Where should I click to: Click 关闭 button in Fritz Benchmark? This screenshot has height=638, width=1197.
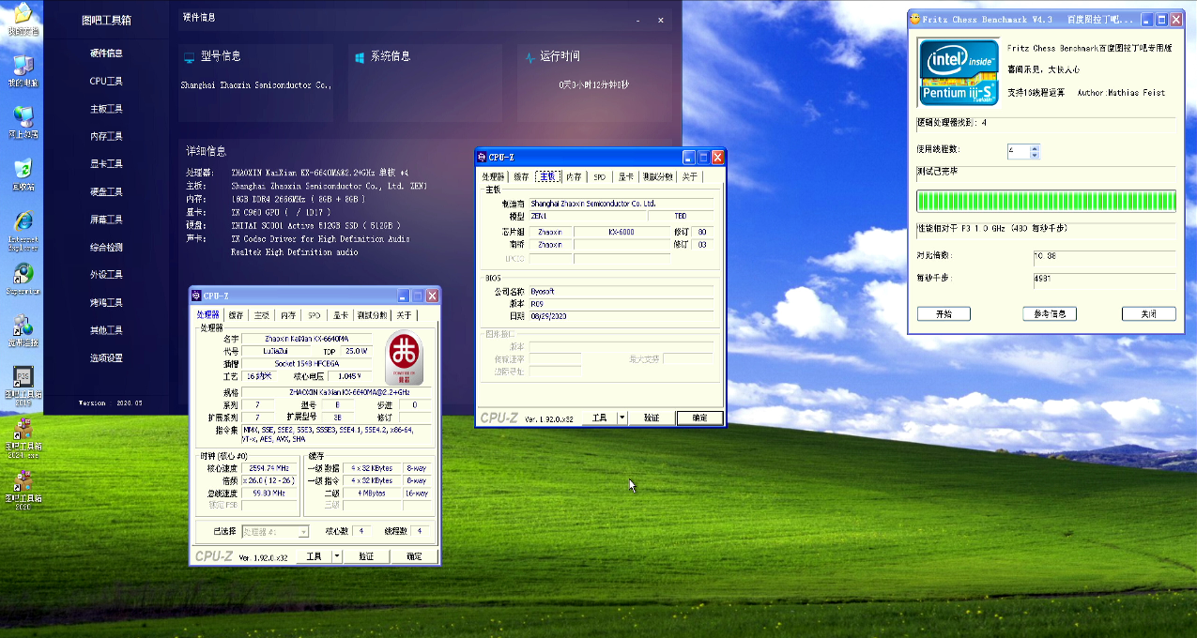(x=1148, y=314)
